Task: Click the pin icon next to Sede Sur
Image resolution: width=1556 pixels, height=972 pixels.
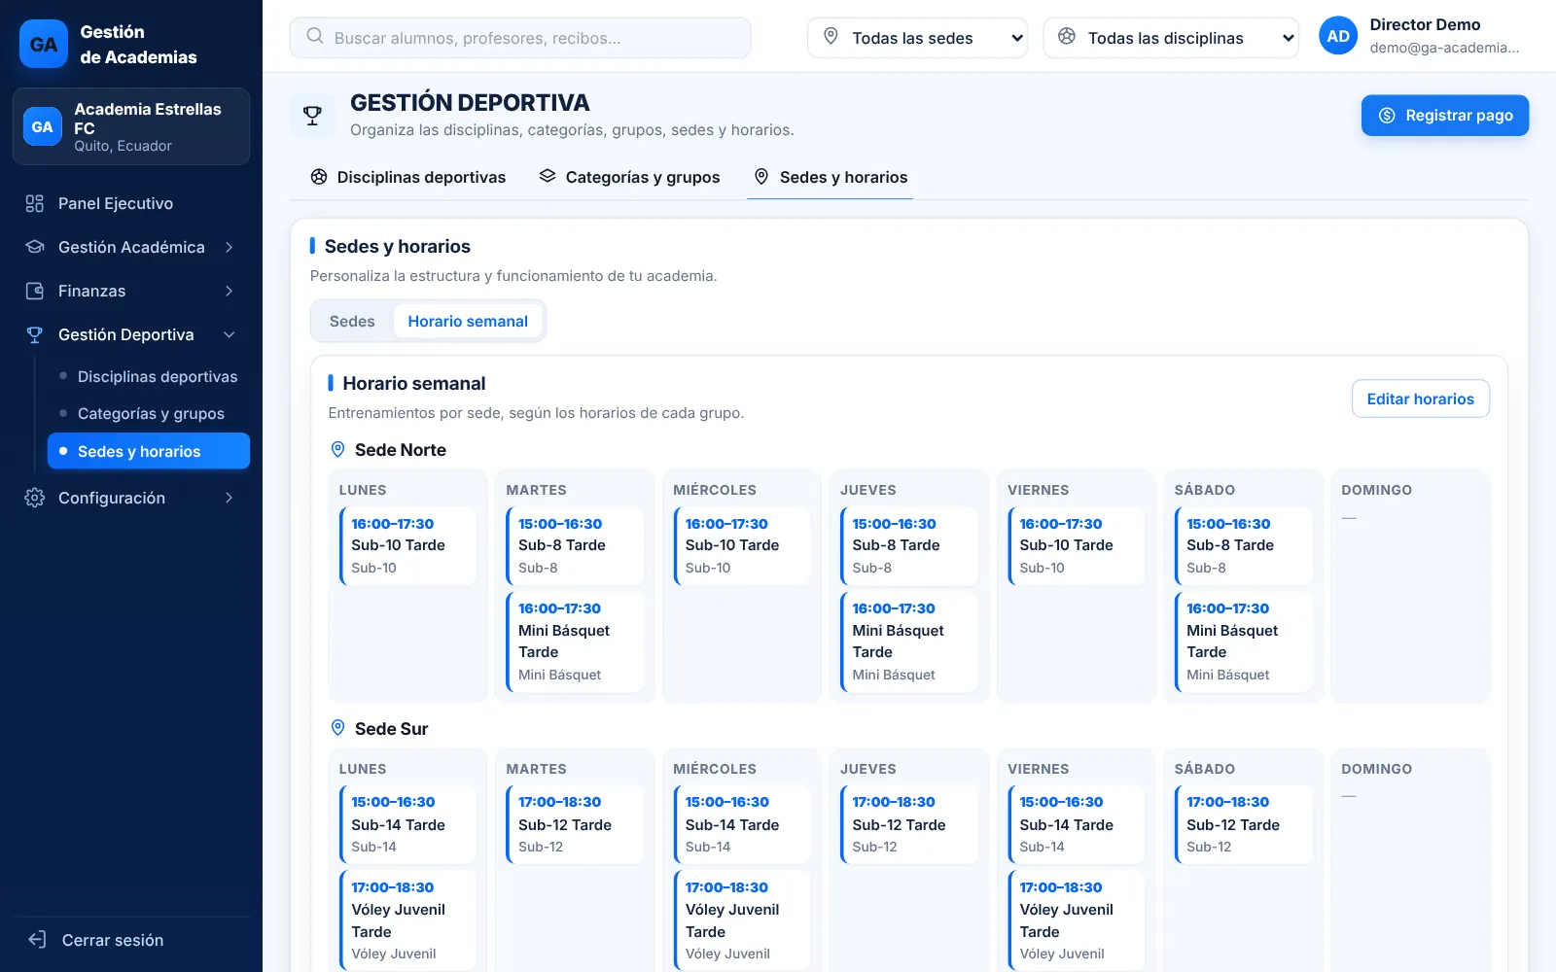Action: 337,728
